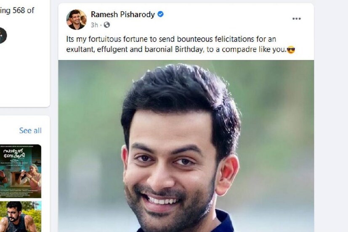Screen dimensions: 348x232
Task: Click the globe public audience icon
Action: (x=107, y=25)
